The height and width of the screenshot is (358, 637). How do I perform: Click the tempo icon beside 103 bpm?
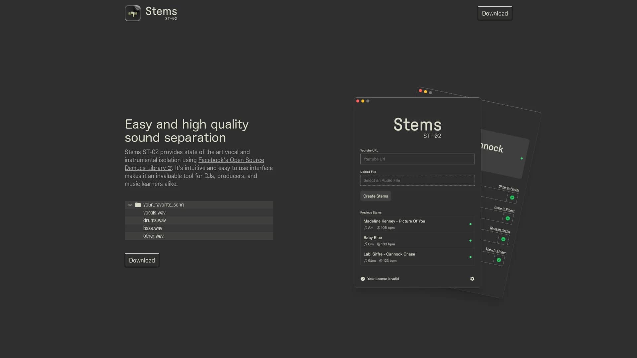(379, 244)
